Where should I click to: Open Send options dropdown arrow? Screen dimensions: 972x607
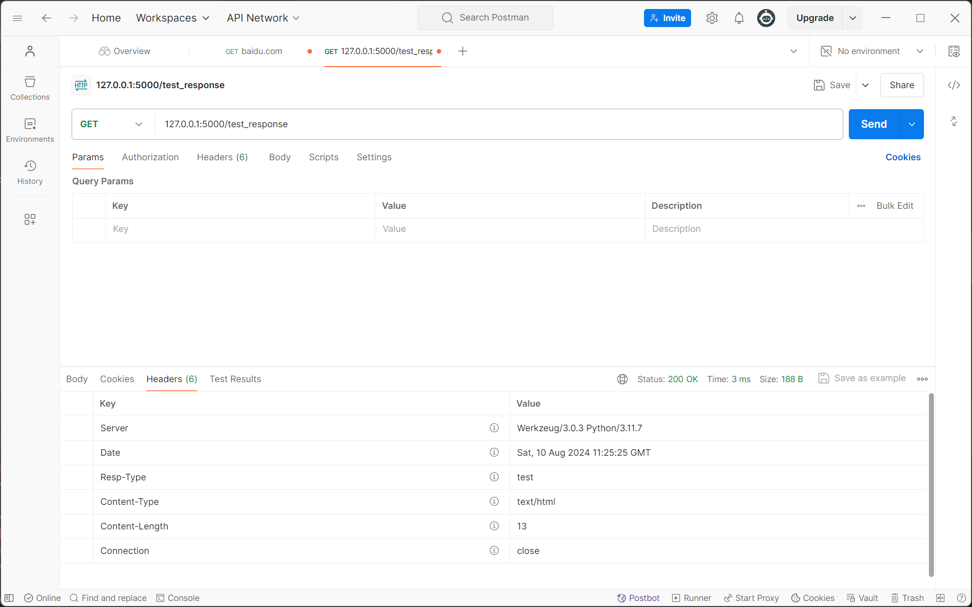912,124
